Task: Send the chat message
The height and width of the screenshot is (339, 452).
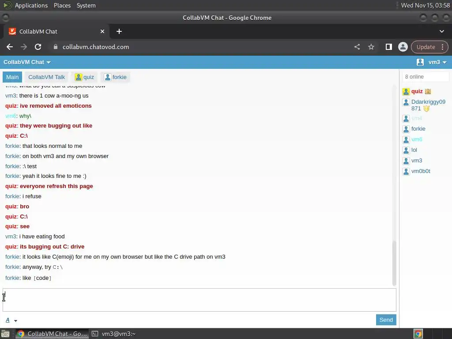Action: pos(386,320)
